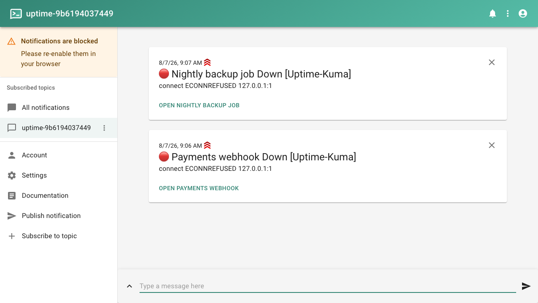Click the 8/7/26, 9:06 AM timestamp

(x=180, y=146)
